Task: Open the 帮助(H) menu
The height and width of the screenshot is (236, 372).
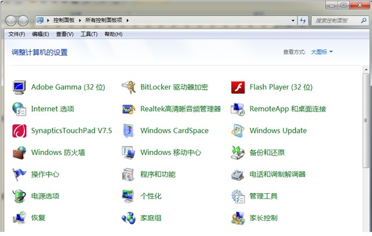Action: (x=114, y=34)
